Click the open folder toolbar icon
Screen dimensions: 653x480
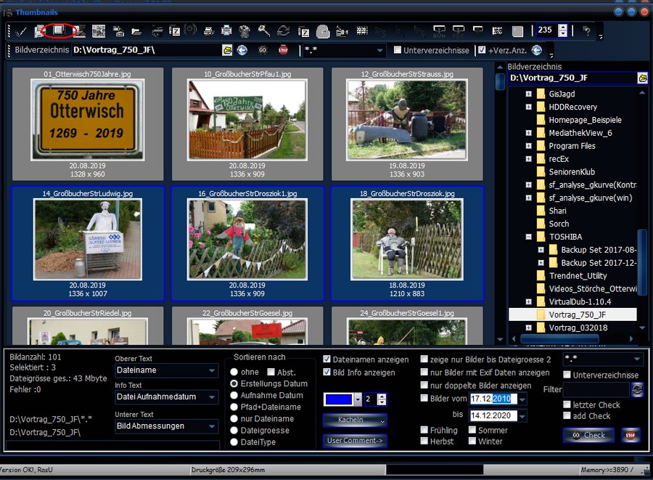[136, 31]
